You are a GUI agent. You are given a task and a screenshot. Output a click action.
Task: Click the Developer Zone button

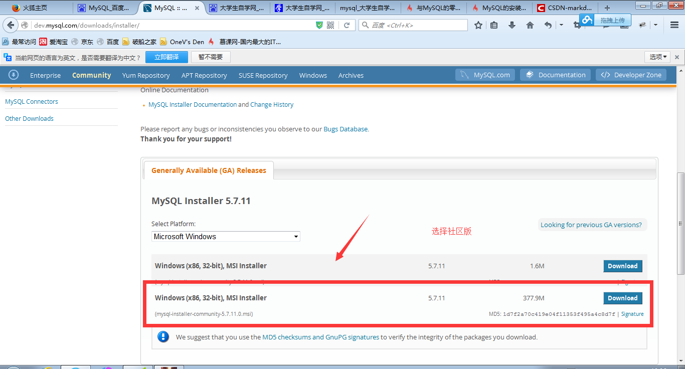tap(631, 75)
